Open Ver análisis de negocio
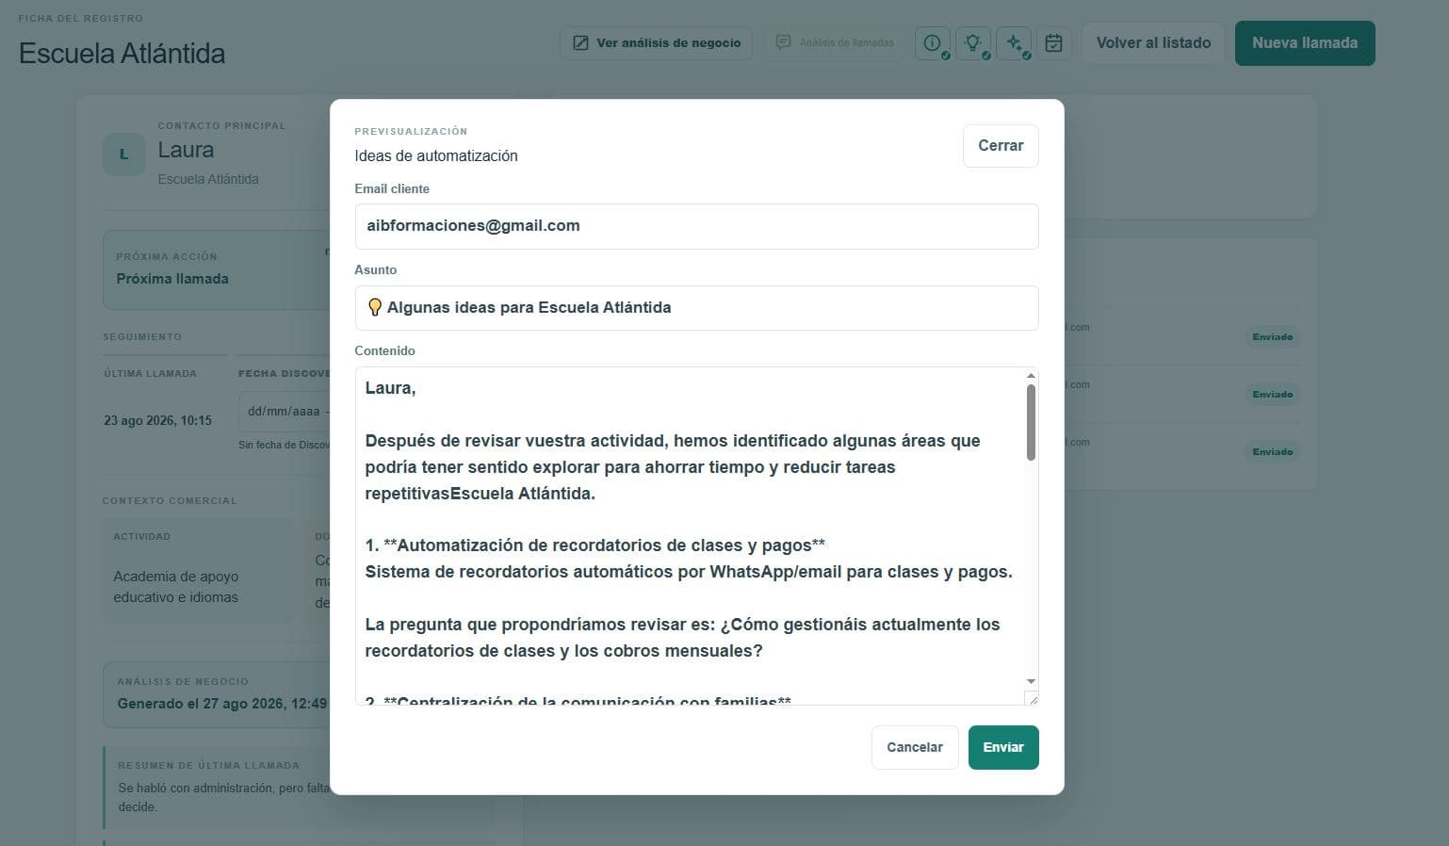The height and width of the screenshot is (846, 1449). [656, 43]
